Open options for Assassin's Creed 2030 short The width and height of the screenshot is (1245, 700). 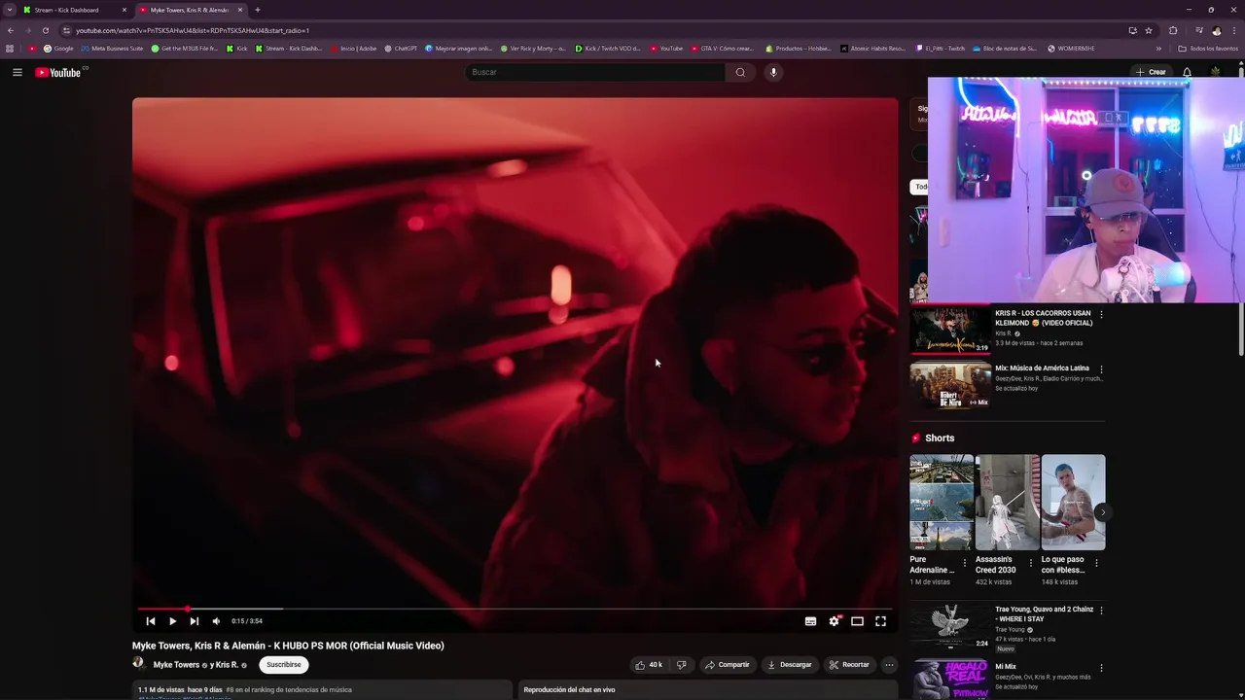[x=1030, y=563]
